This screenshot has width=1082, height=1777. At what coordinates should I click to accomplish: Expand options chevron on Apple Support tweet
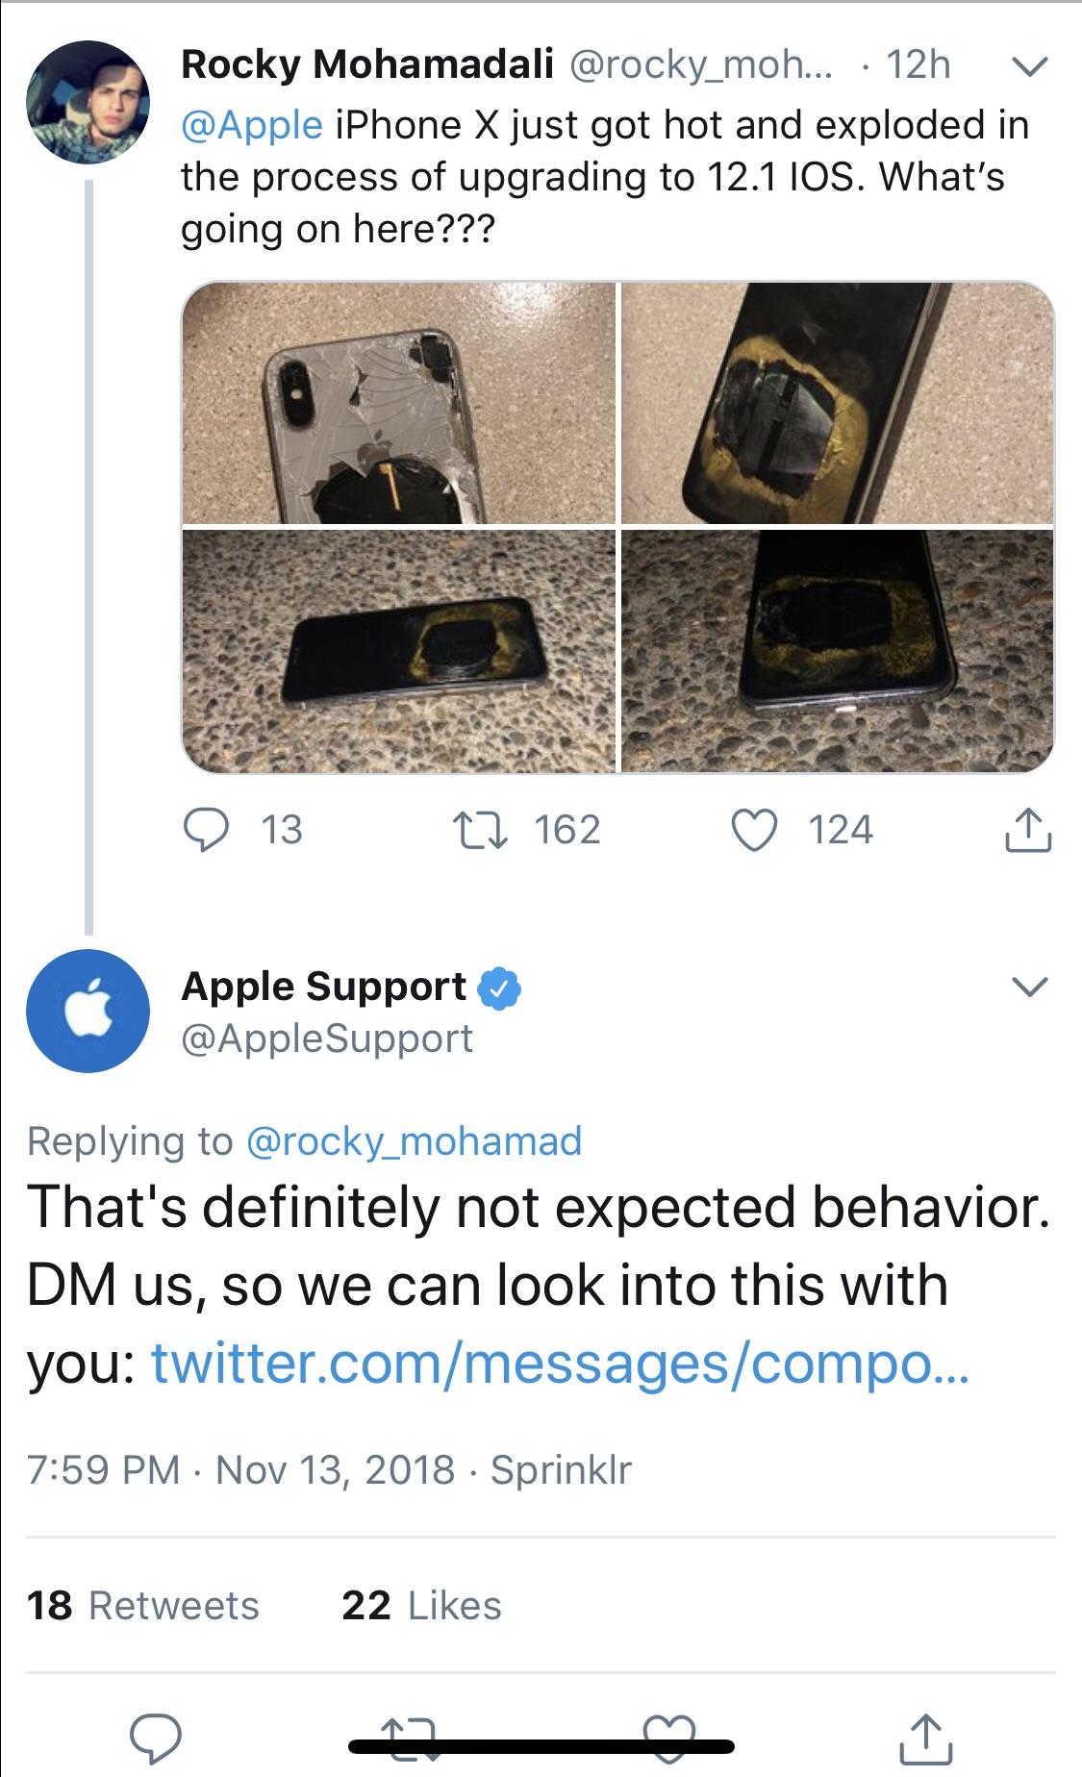tap(1028, 988)
